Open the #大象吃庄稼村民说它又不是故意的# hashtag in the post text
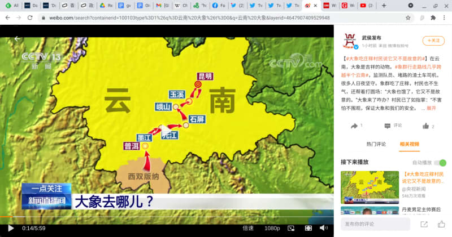 pyautogui.click(x=385, y=59)
